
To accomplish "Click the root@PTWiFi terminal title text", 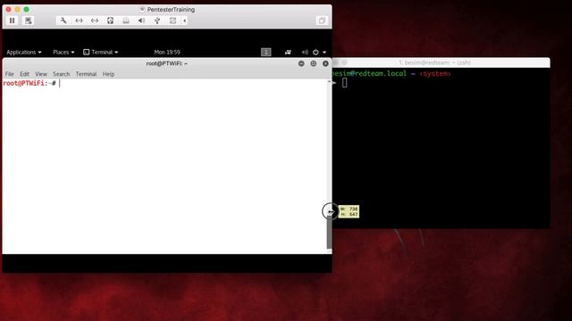I will (x=167, y=63).
